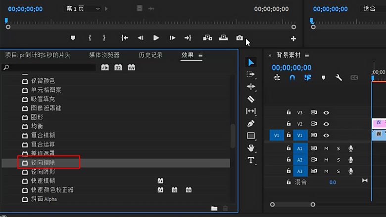The image size is (386, 217).
Task: Open the button editor plus icon
Action: pyautogui.click(x=293, y=38)
